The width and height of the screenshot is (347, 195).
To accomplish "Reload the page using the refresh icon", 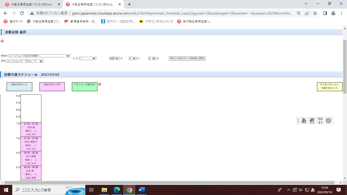I will tap(22, 13).
